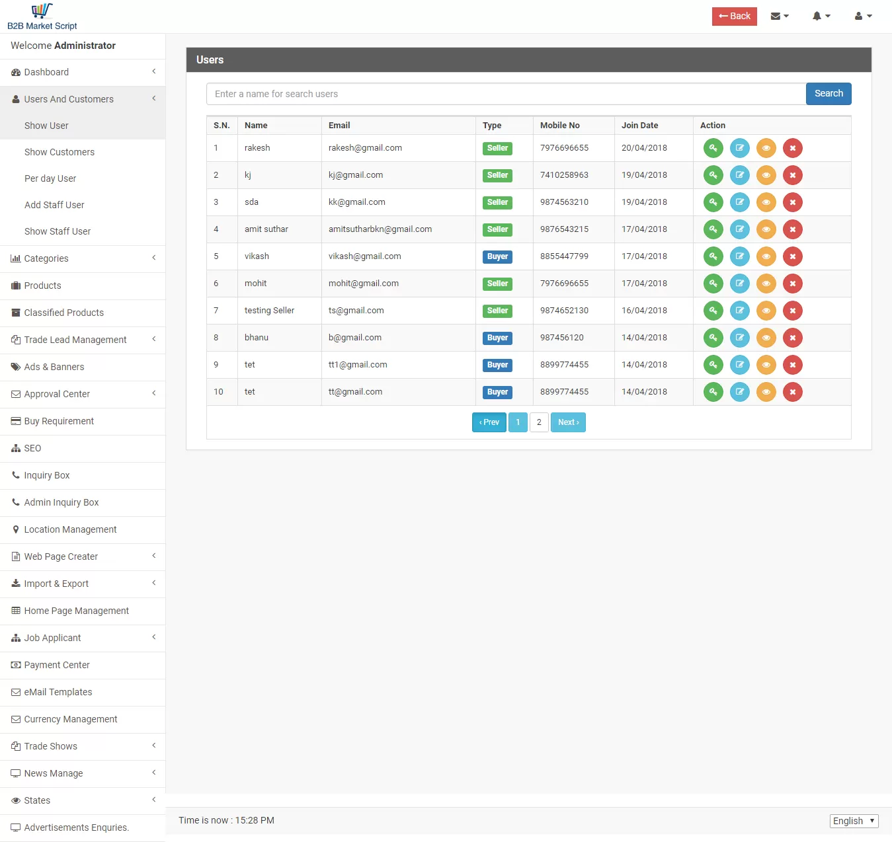
Task: Delete user bhanu with the red icon
Action: tap(793, 338)
